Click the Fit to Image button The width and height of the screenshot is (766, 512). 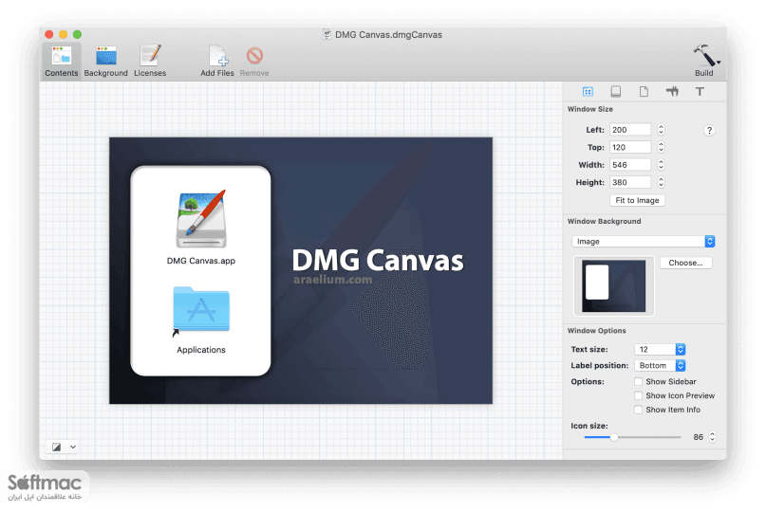pos(637,200)
